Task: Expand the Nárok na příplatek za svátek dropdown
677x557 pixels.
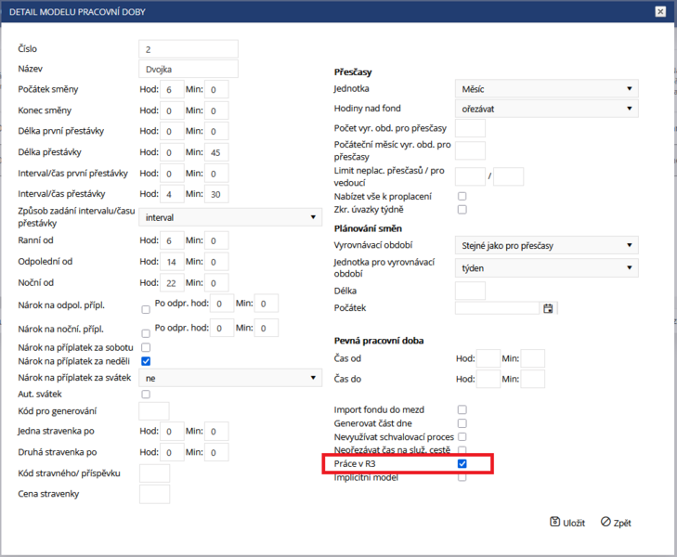Action: [230, 378]
